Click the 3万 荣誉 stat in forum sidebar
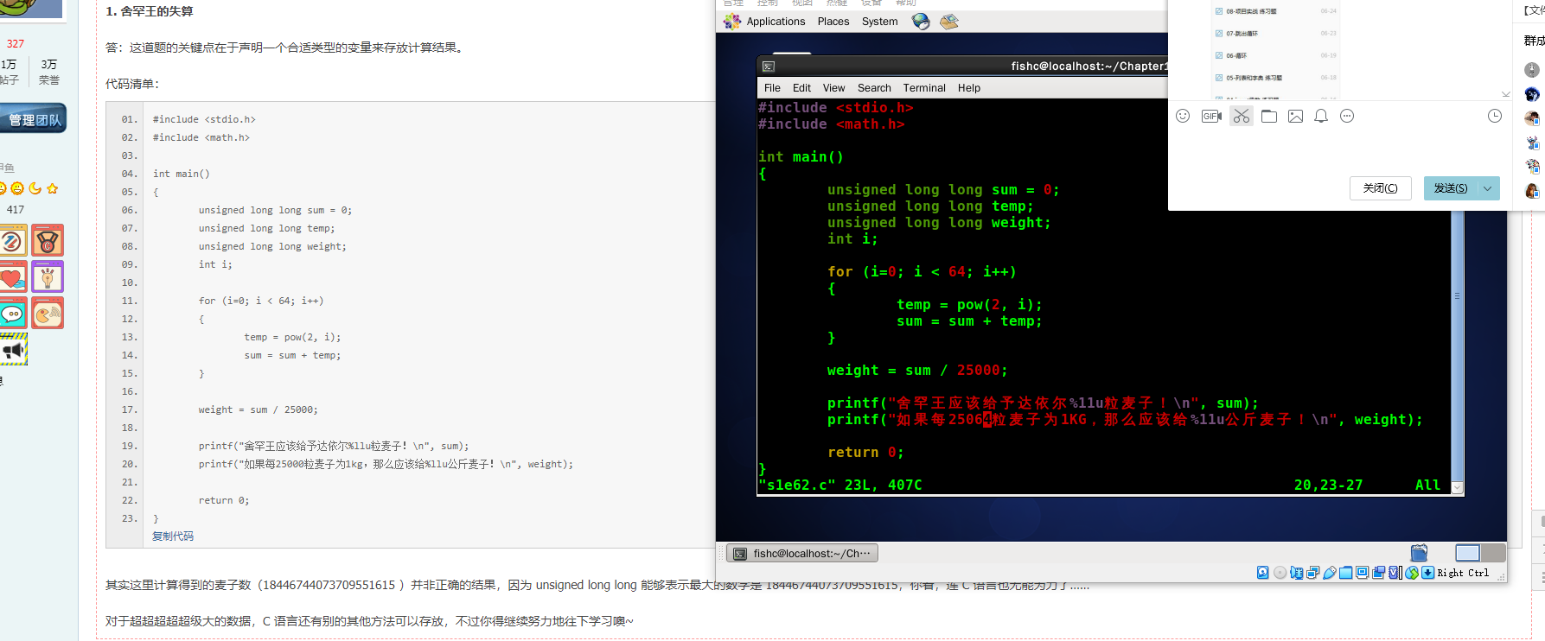The height and width of the screenshot is (641, 1545). (x=49, y=72)
